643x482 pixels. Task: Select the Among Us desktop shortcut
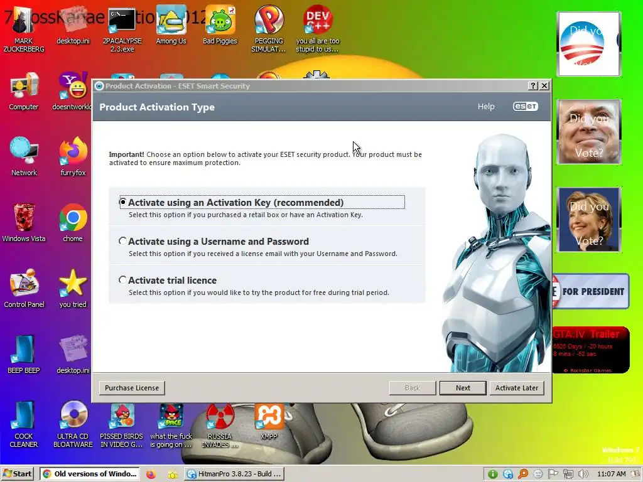(x=171, y=25)
